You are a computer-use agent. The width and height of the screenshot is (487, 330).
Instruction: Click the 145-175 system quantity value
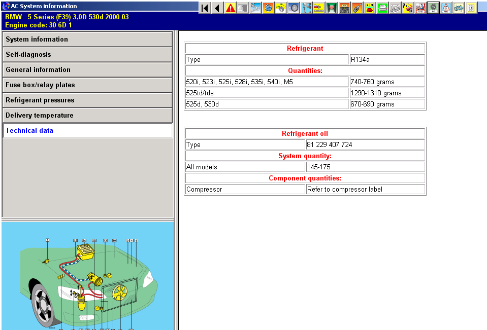[365, 167]
